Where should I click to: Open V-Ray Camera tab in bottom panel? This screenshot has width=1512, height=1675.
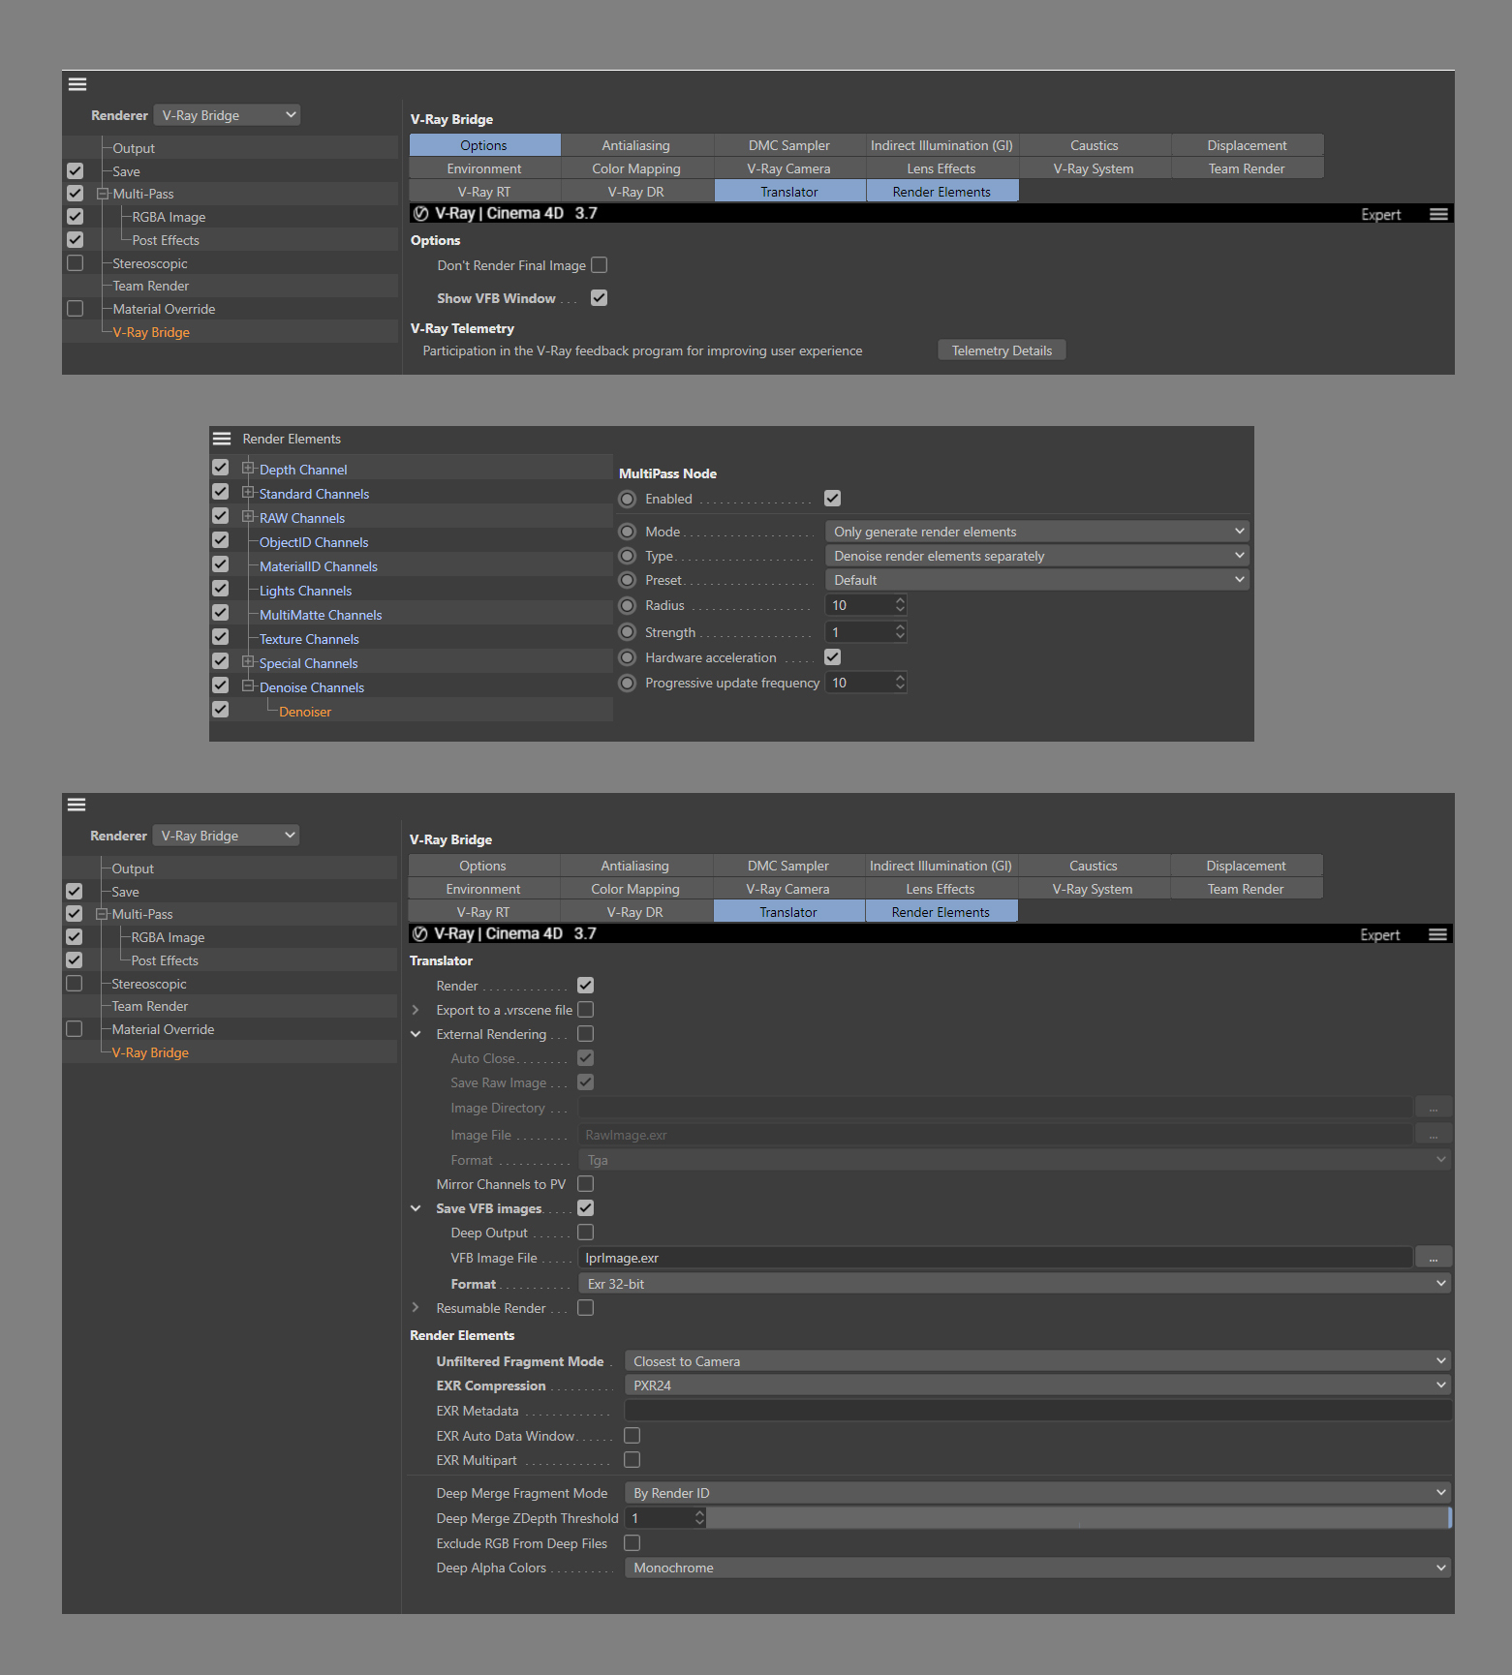tap(787, 889)
